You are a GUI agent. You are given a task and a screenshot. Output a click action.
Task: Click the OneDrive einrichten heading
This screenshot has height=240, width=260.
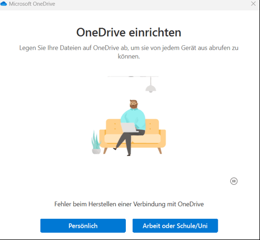click(x=129, y=32)
